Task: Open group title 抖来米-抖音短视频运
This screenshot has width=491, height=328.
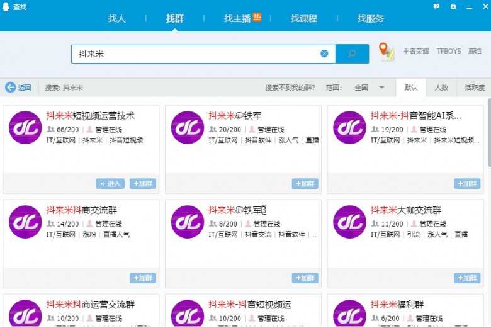Action: (x=250, y=304)
